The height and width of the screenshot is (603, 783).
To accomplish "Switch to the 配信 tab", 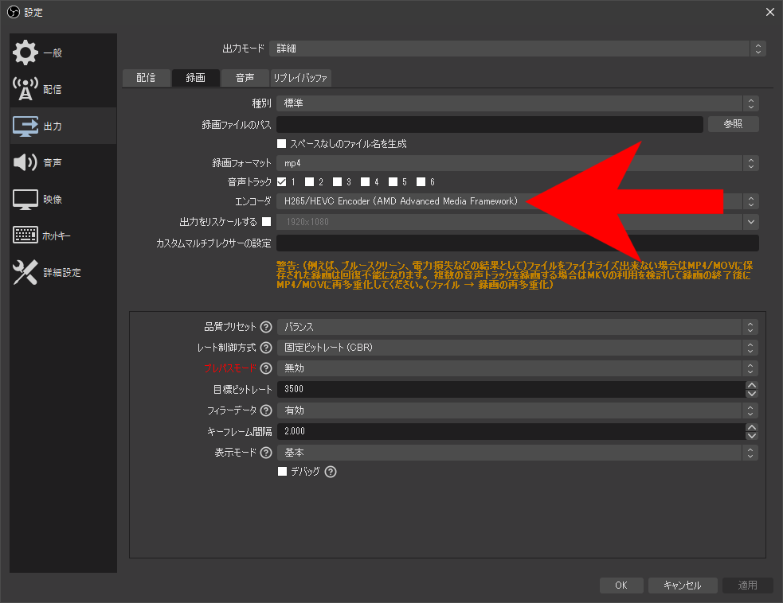I will point(146,78).
